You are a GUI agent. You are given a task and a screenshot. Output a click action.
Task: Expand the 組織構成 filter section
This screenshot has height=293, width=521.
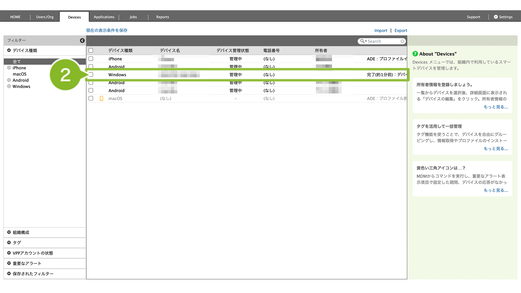9,232
